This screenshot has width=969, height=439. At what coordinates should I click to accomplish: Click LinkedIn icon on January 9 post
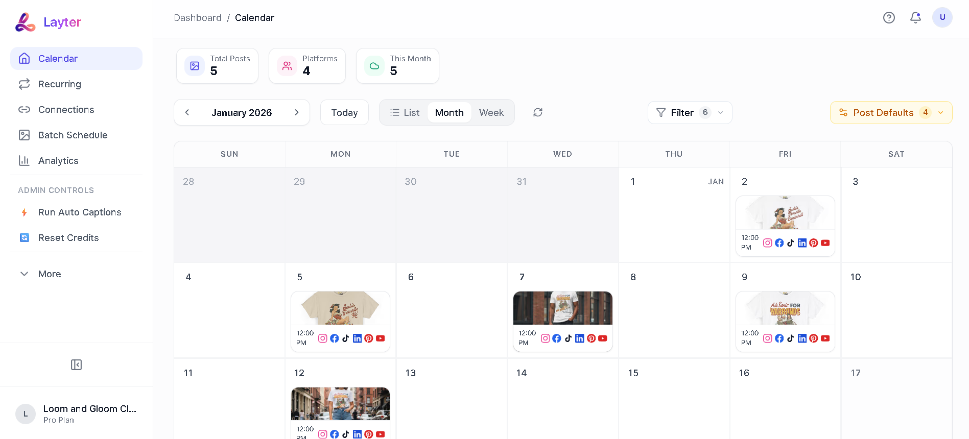pos(802,338)
